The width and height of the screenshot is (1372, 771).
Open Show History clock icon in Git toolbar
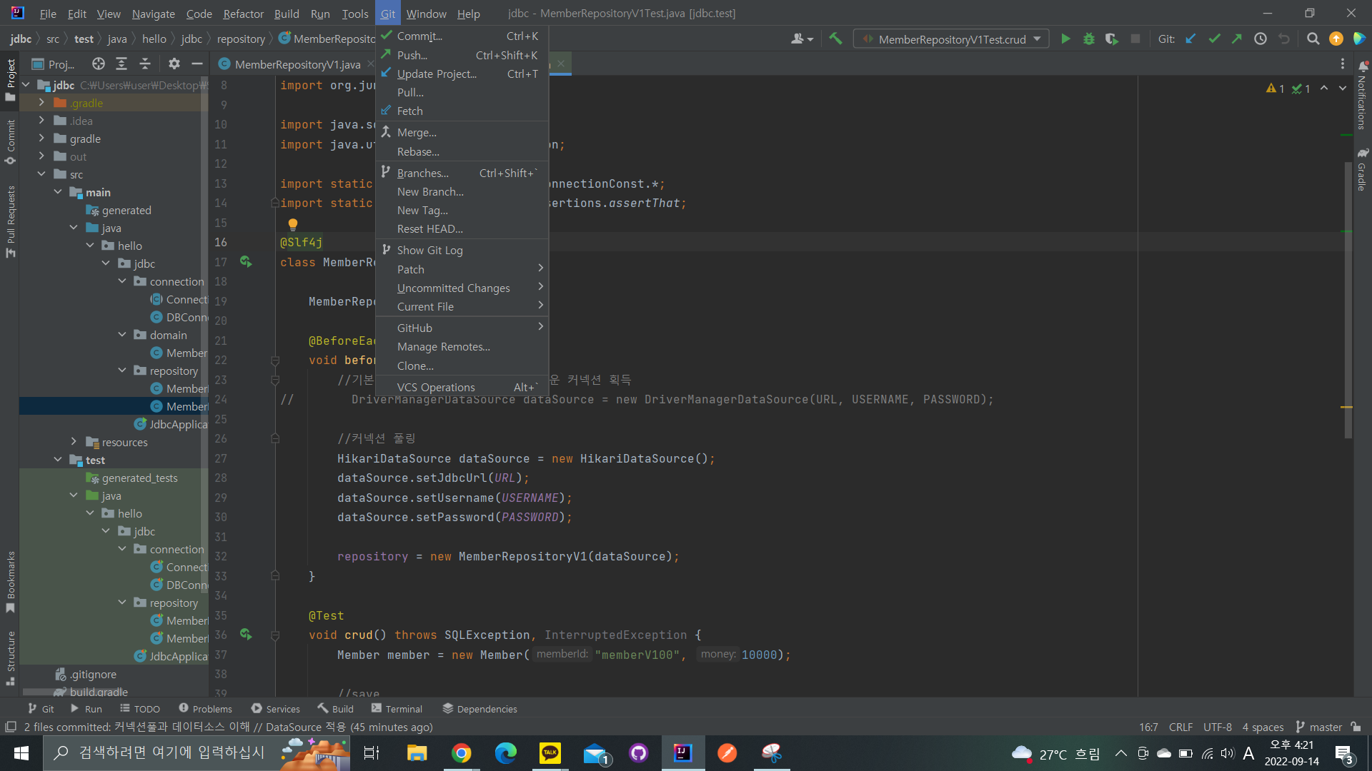[1261, 39]
